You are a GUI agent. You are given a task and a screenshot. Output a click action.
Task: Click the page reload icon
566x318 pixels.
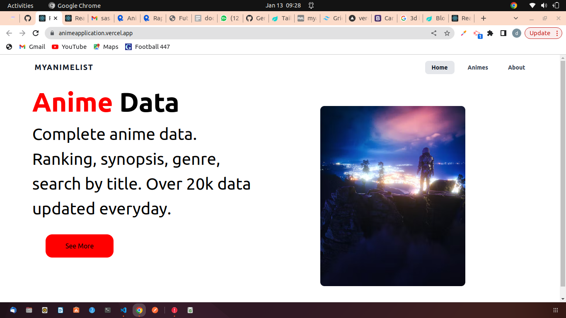(36, 33)
